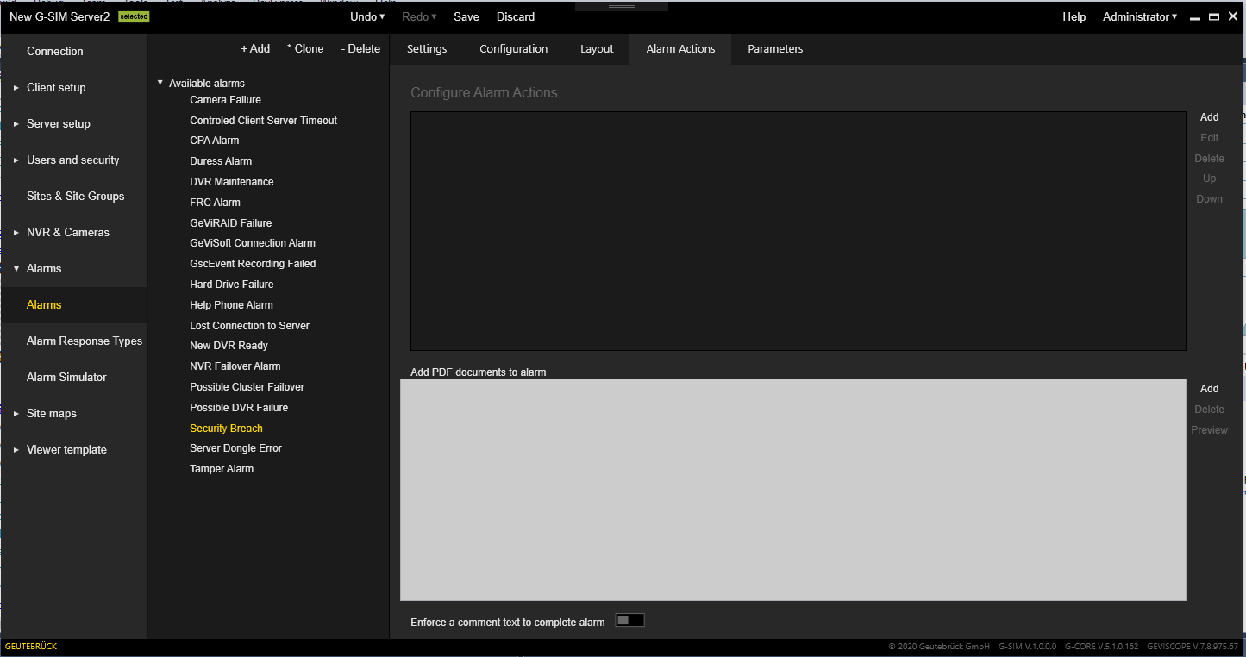Viewport: 1246px width, 657px height.
Task: Select GeViSoft Connection Alarm entry
Action: click(253, 243)
